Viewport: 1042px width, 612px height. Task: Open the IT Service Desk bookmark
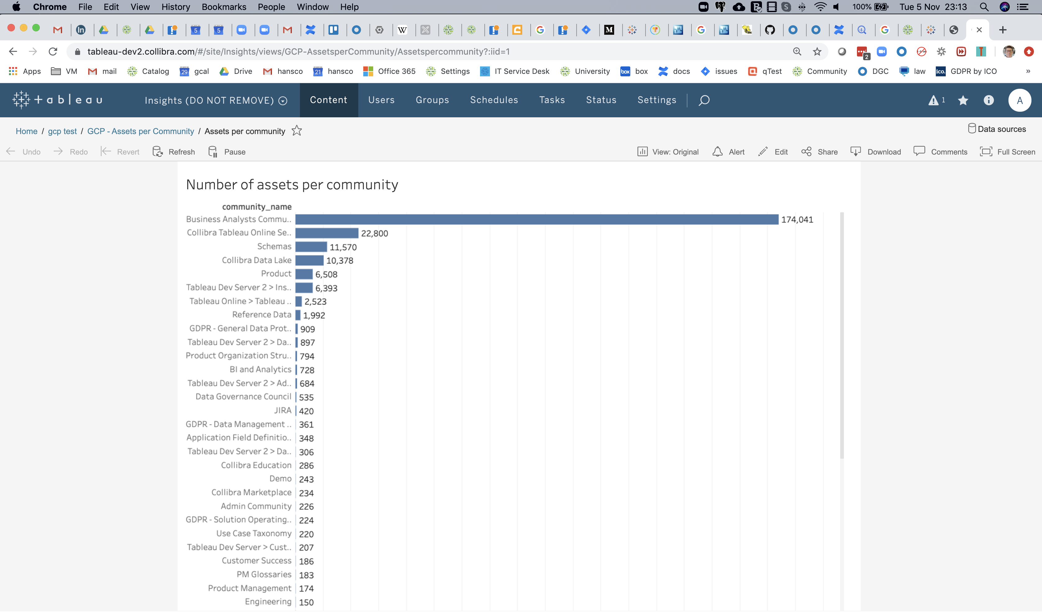pyautogui.click(x=514, y=71)
